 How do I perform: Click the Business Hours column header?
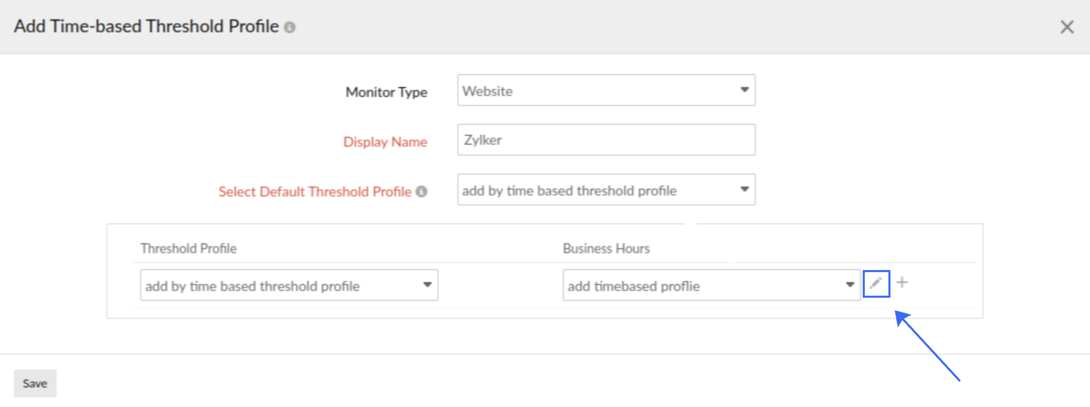[x=606, y=248]
